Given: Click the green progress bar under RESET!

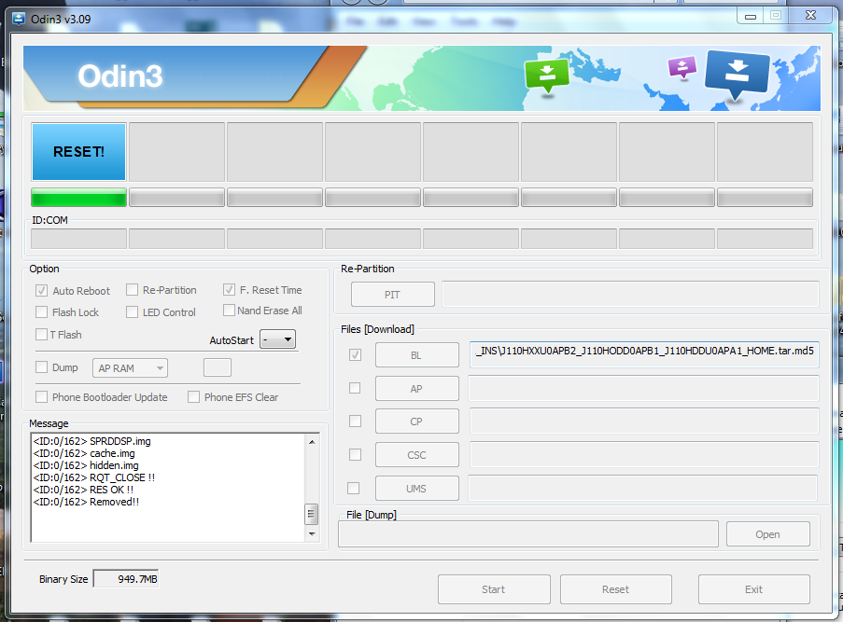Looking at the screenshot, I should [78, 197].
